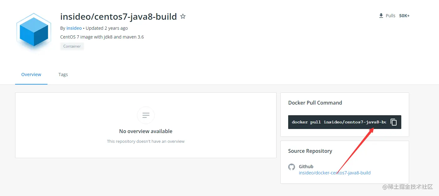Click the 50K+ pulls count

pos(404,16)
